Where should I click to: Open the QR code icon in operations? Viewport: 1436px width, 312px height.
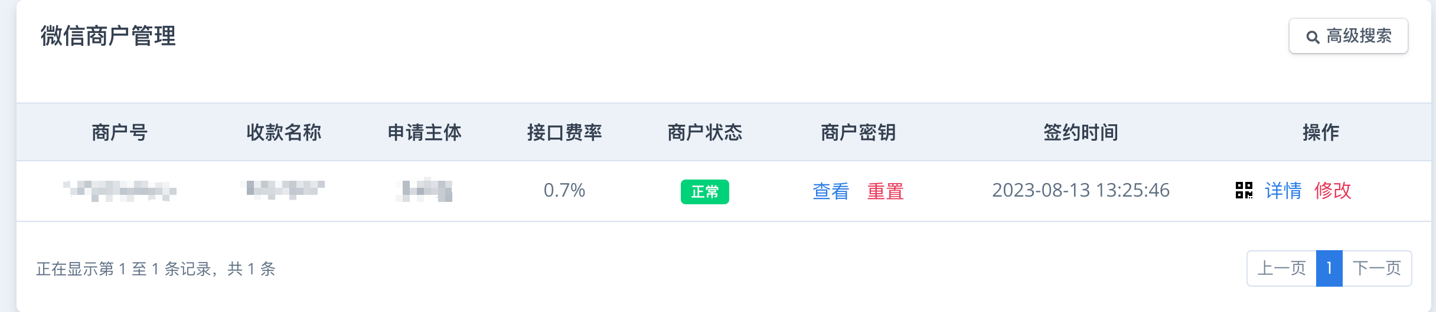click(1244, 190)
